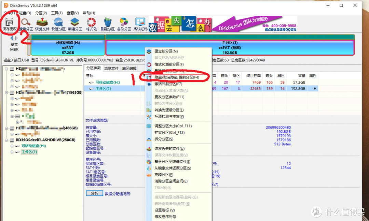Switch to the 扇区编辑 tab

[x=129, y=68]
